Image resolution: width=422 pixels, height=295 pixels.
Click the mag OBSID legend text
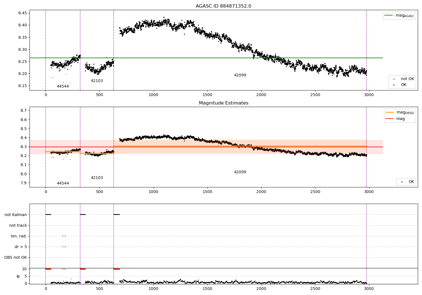(x=405, y=112)
